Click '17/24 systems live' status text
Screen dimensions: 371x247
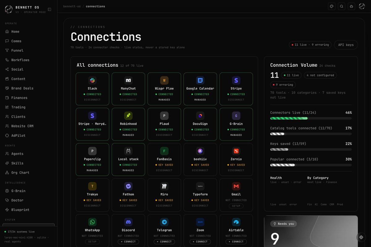coord(21,232)
